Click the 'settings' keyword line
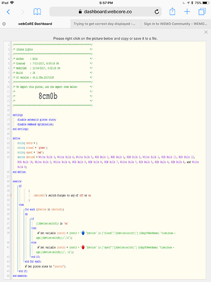The width and height of the screenshot is (211, 282). 17,115
